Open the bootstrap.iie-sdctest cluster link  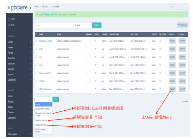pyautogui.click(x=46, y=41)
